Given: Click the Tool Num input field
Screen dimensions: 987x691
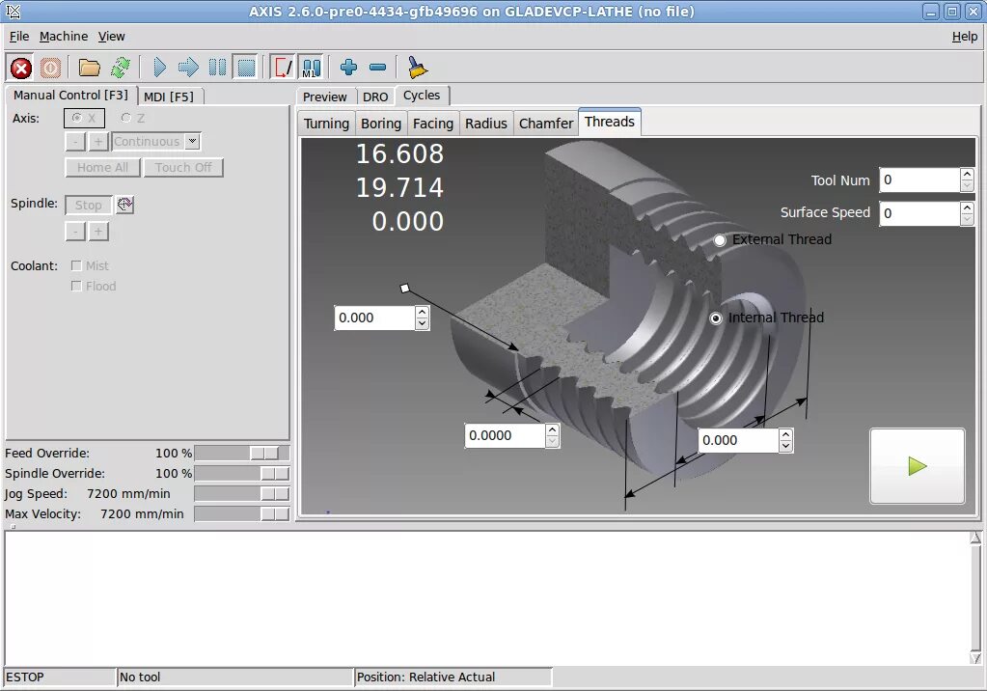Looking at the screenshot, I should (x=919, y=180).
